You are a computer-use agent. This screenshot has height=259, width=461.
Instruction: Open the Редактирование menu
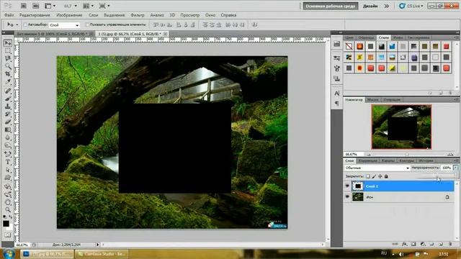click(35, 15)
